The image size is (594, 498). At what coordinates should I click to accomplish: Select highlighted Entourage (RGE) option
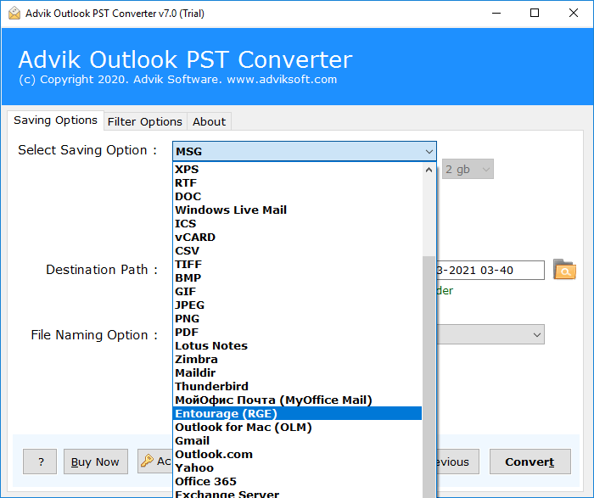(x=297, y=413)
